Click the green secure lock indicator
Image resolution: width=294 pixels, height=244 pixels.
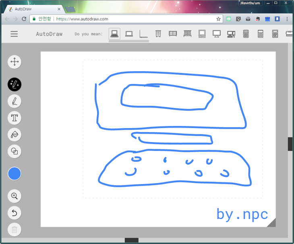pyautogui.click(x=34, y=19)
